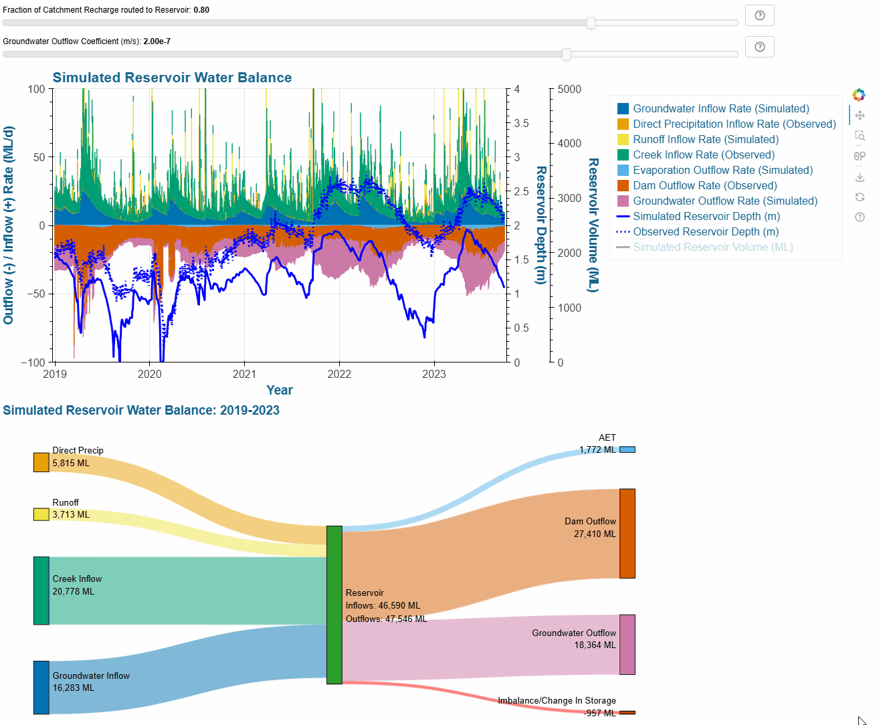Activate the Box Zoom tool
885x725 pixels.
pos(860,136)
